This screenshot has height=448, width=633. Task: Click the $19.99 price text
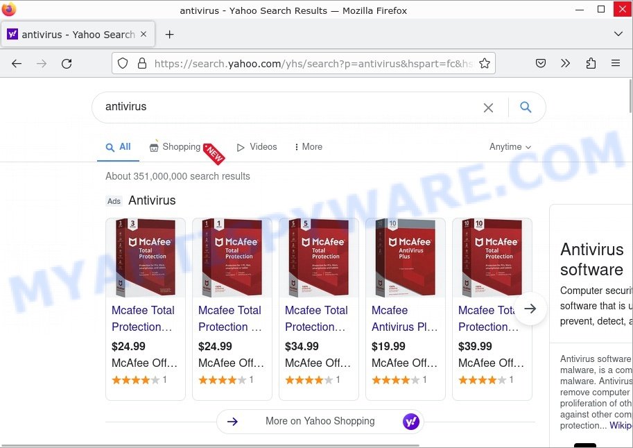[x=388, y=347]
